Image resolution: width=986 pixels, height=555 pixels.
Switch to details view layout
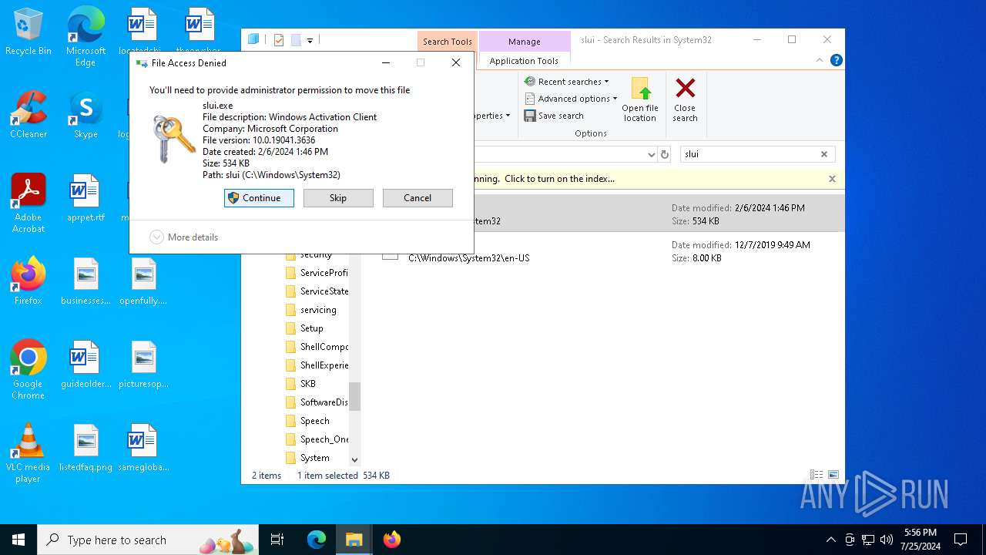[x=817, y=476]
